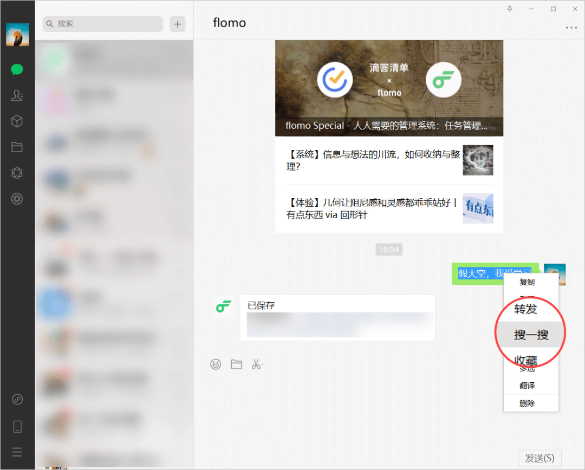Screen dimensions: 585x470
Task: Select 翻译 in the context menu
Action: tap(527, 386)
